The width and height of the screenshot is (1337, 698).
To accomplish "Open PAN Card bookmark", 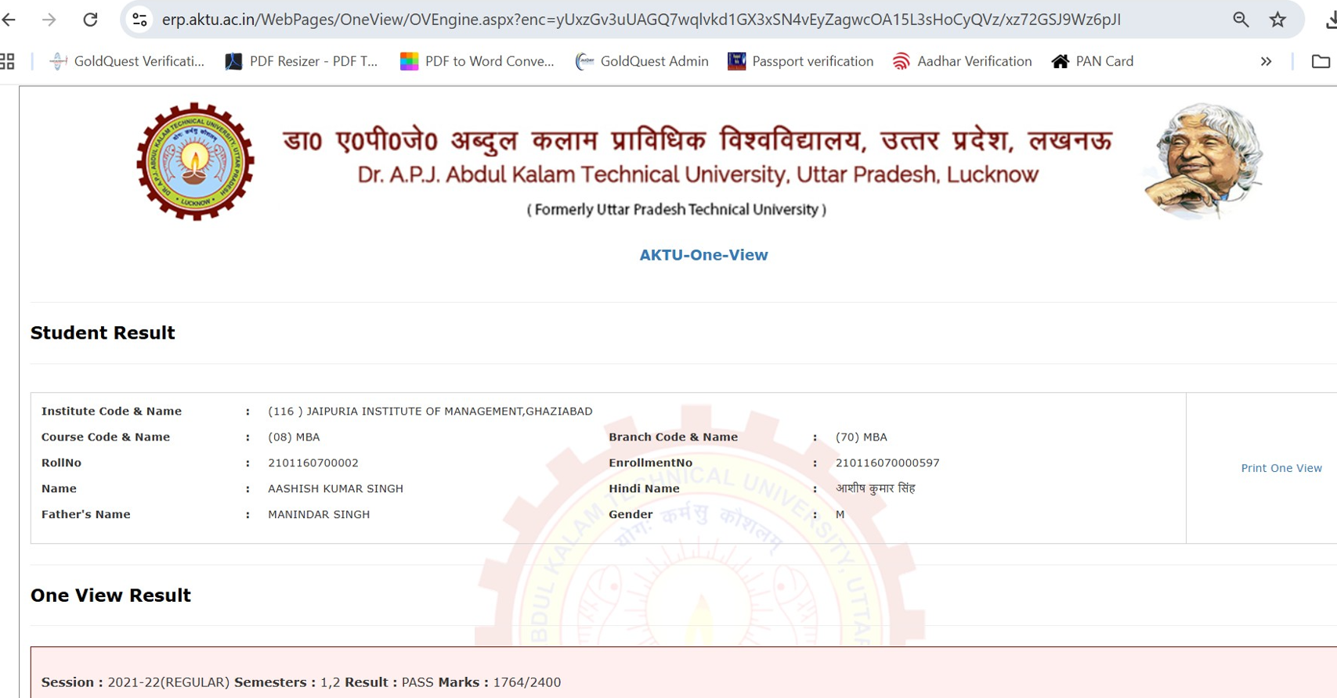I will tap(1093, 61).
